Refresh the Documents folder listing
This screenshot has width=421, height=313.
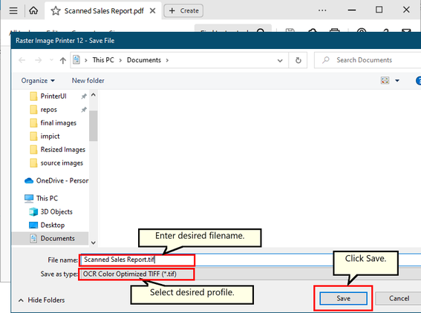coord(298,60)
